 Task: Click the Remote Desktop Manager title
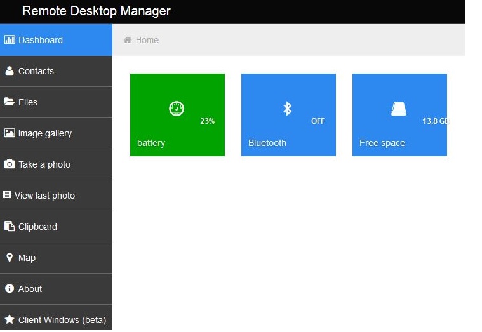tap(97, 11)
